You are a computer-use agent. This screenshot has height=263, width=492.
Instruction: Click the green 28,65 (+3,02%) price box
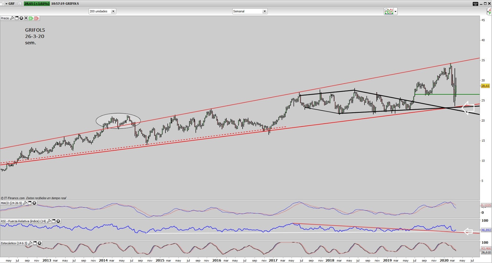pos(37,4)
